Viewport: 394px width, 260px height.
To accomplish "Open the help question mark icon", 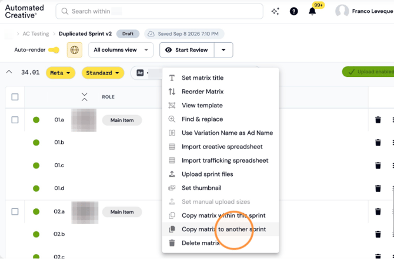I will coord(293,11).
